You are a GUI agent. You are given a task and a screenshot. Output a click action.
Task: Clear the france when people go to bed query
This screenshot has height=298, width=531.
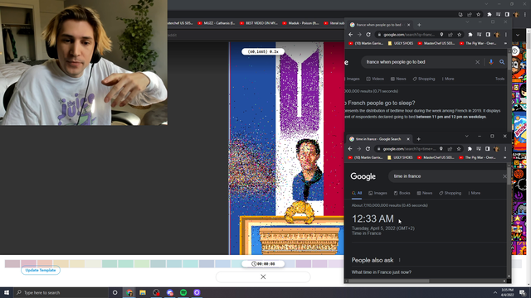(478, 62)
